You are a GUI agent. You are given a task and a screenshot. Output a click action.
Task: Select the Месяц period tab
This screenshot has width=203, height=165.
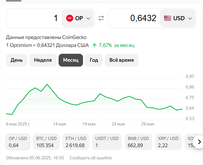pos(71,60)
